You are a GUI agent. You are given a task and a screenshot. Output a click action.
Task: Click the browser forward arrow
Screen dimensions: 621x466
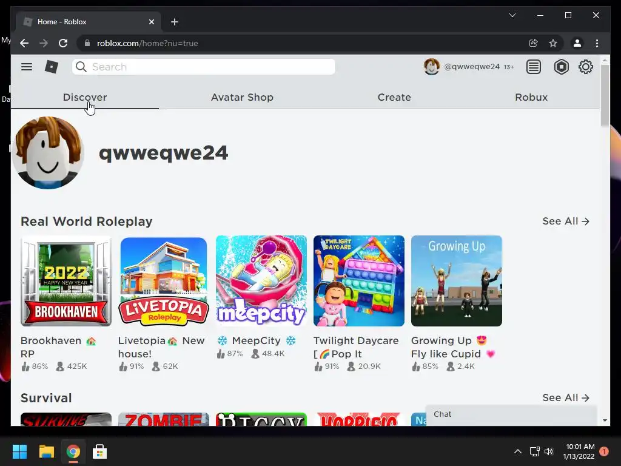44,43
